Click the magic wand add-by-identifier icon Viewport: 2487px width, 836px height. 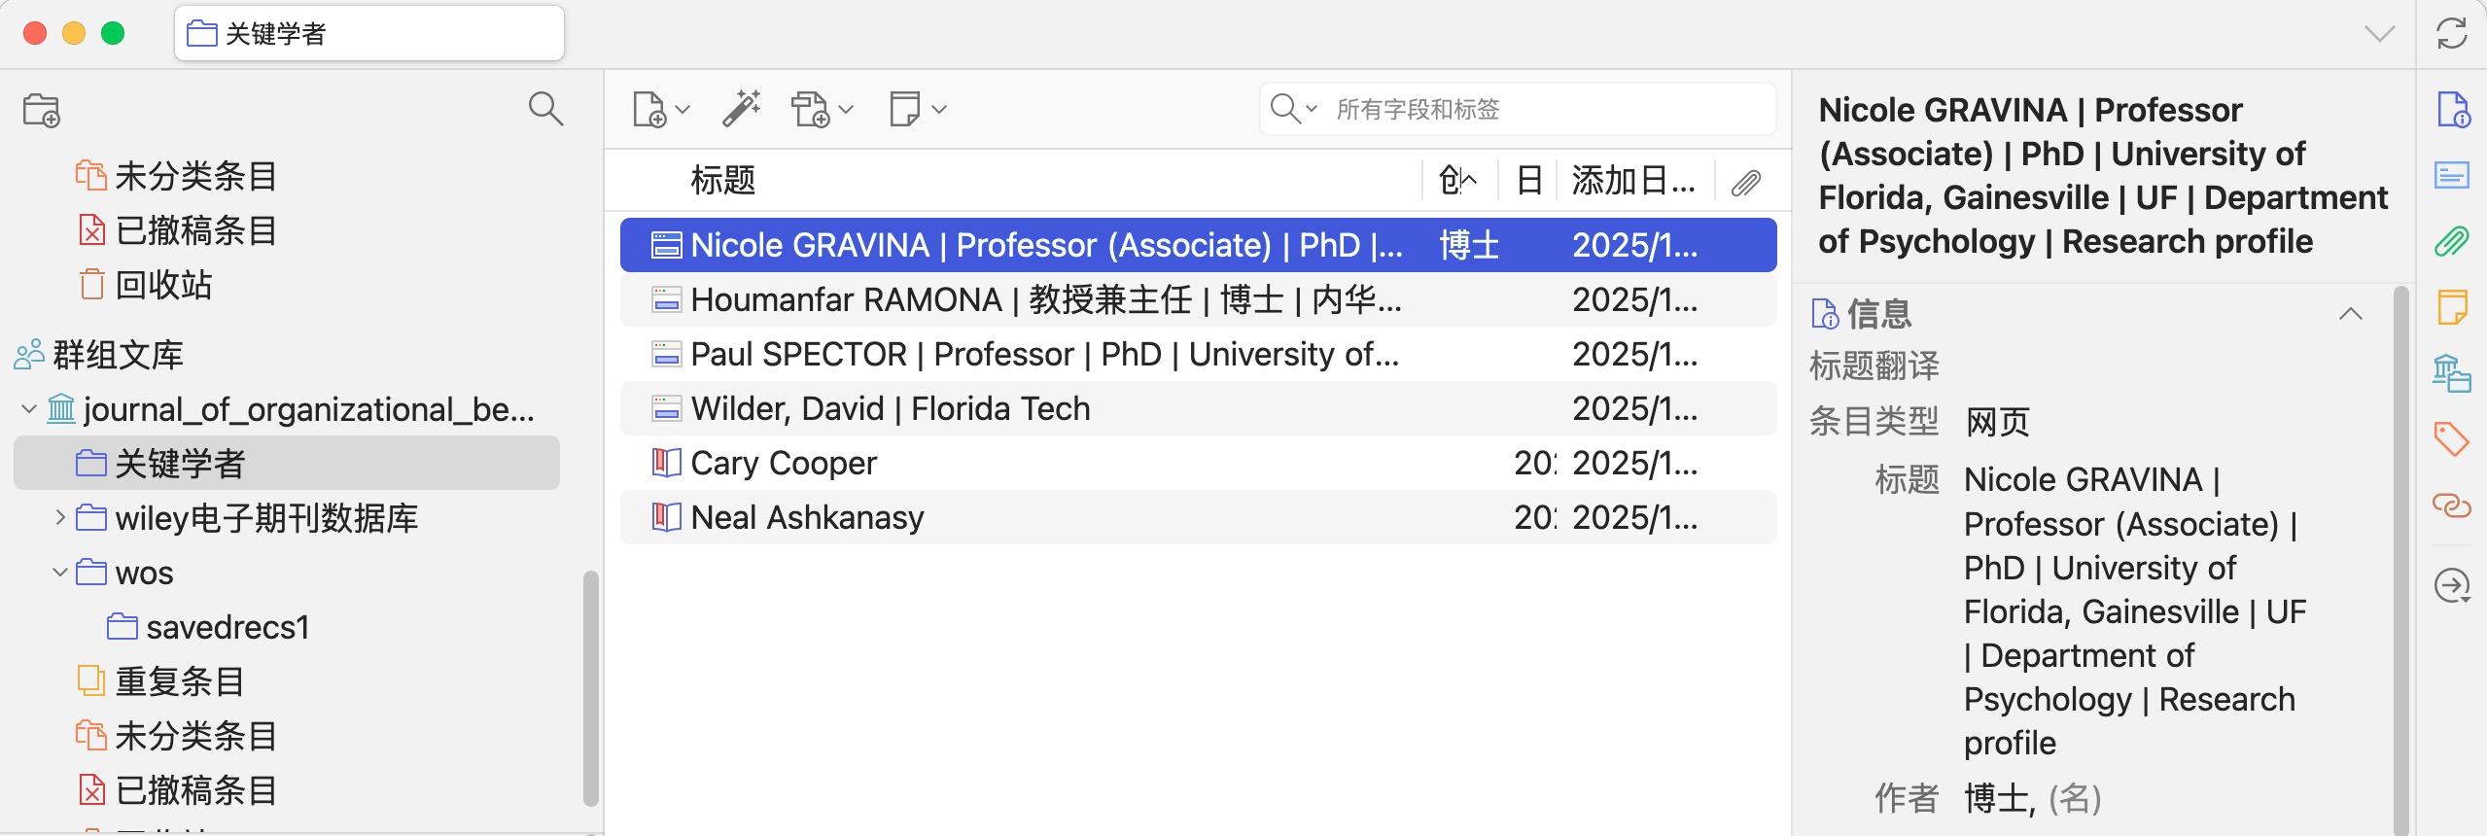(x=741, y=109)
